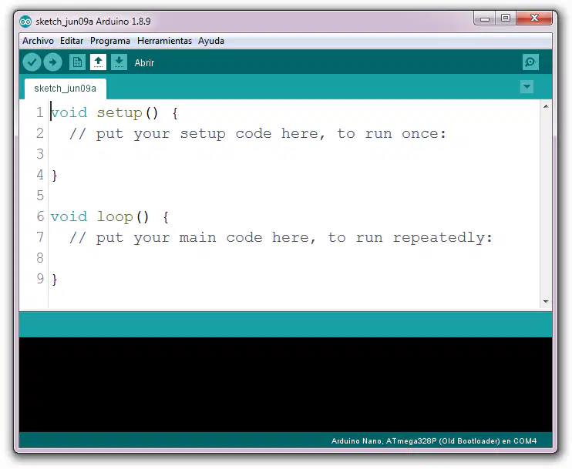
Task: Maximize the Arduino window
Action: [x=506, y=18]
